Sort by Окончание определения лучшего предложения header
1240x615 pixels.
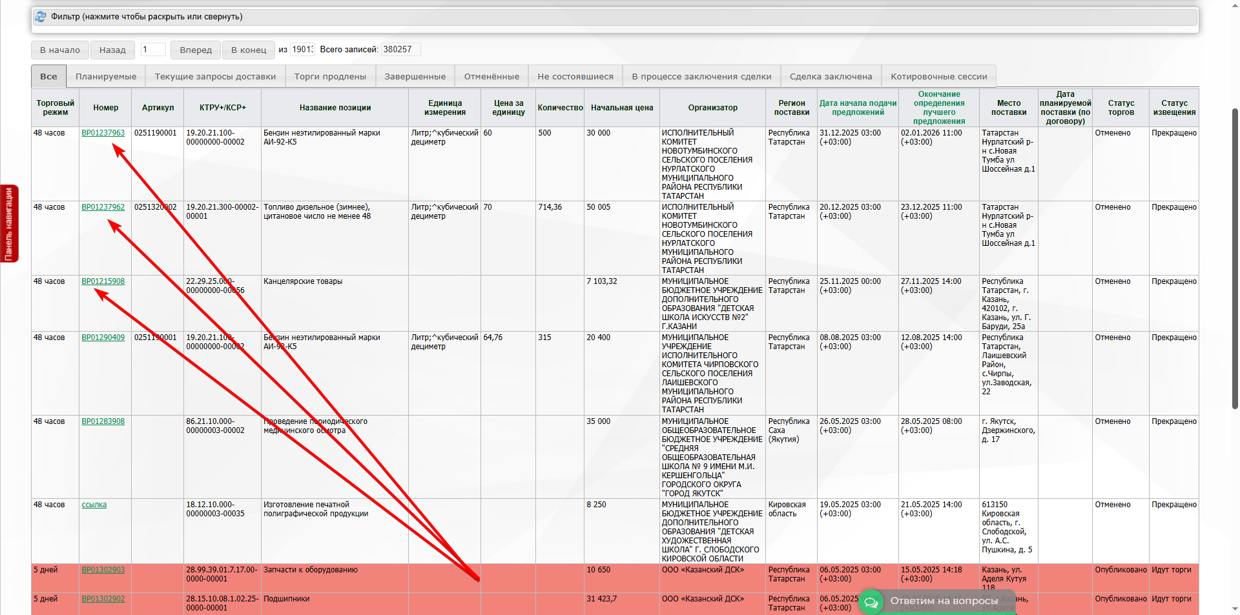pos(939,108)
